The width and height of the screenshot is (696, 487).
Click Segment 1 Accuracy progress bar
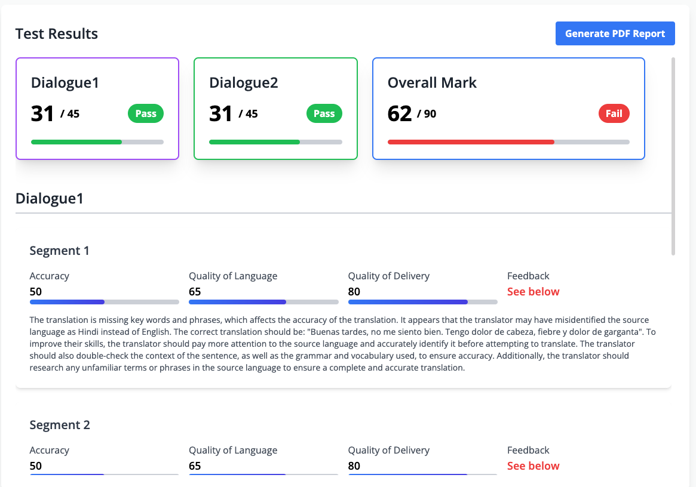[104, 302]
